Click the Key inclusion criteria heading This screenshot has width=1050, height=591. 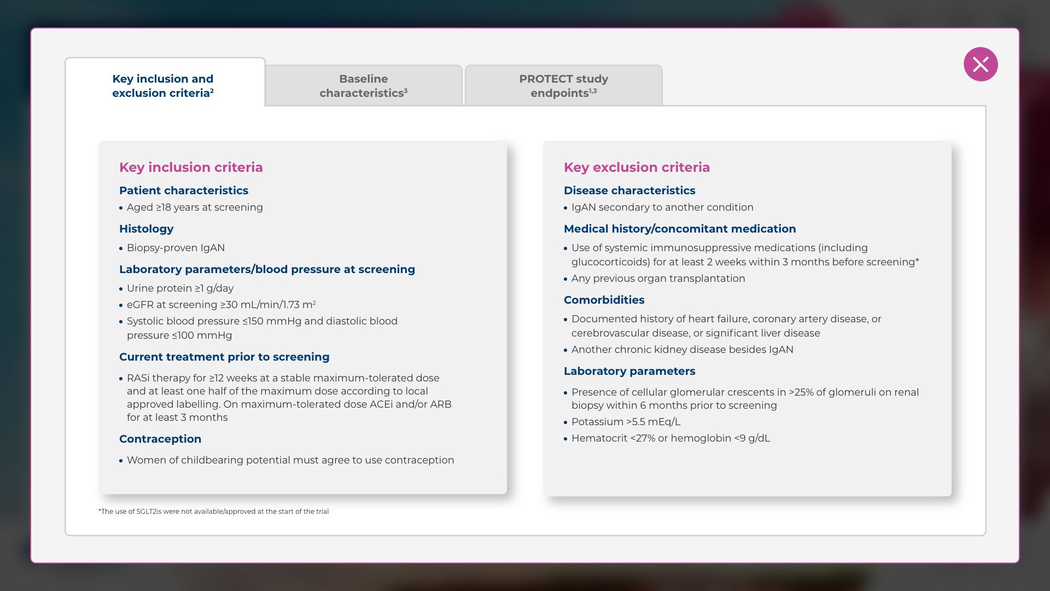(191, 167)
